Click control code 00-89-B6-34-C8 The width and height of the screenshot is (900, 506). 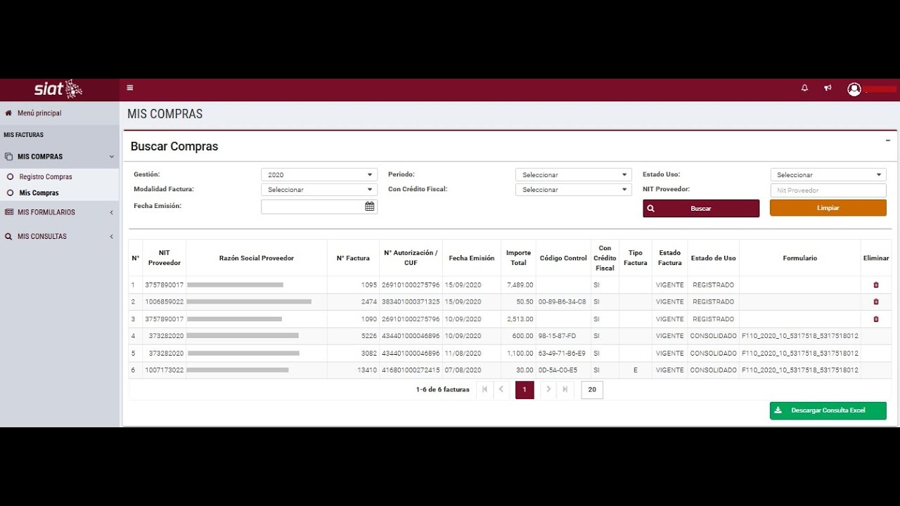(562, 302)
